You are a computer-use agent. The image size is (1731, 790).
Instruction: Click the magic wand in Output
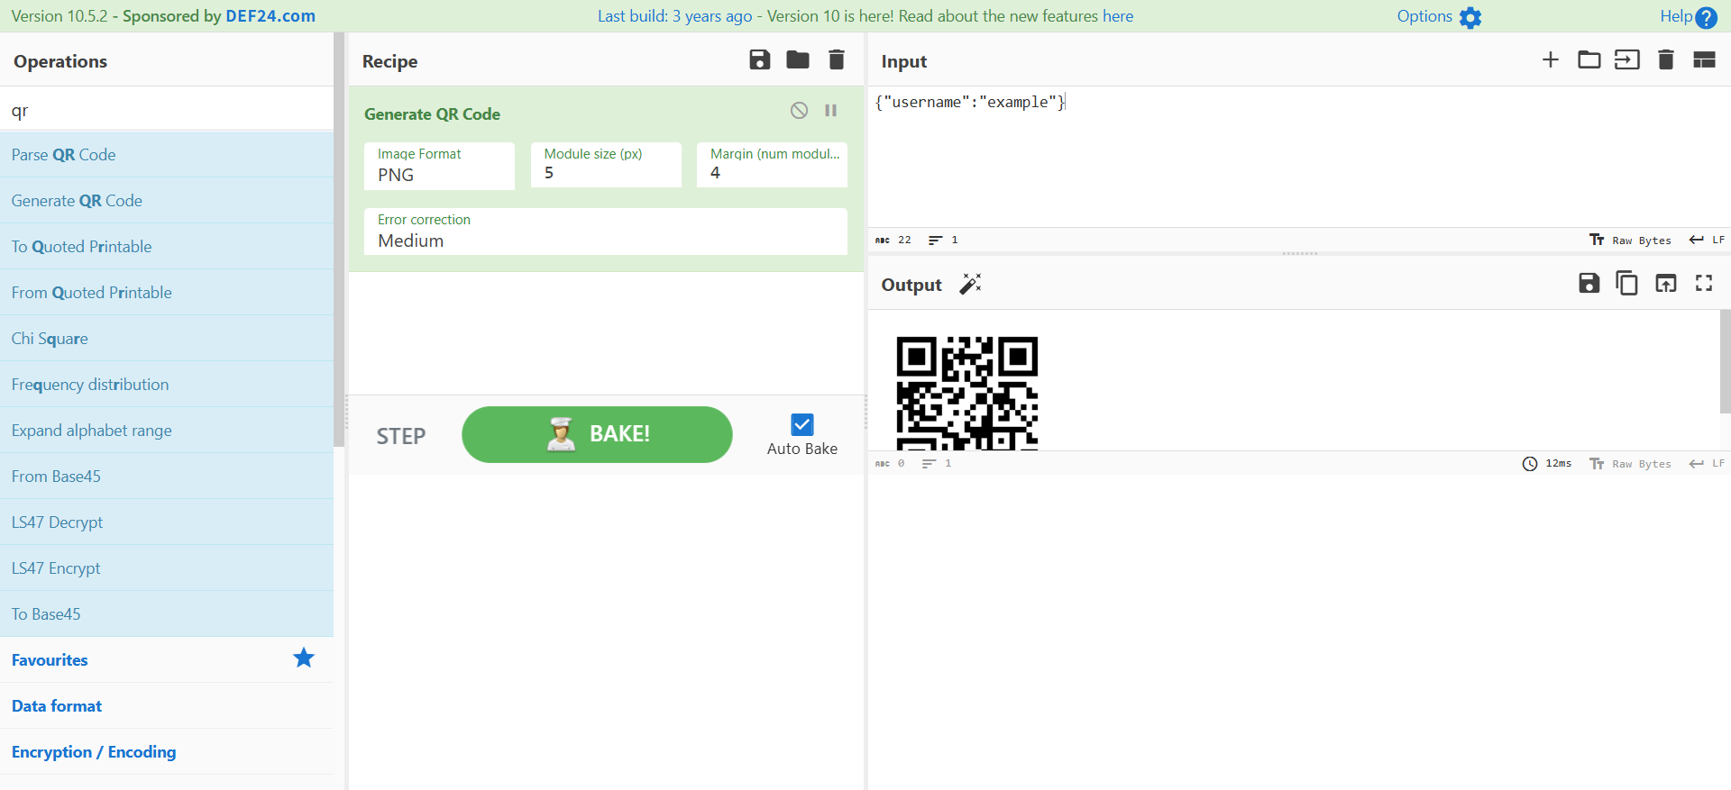point(970,285)
